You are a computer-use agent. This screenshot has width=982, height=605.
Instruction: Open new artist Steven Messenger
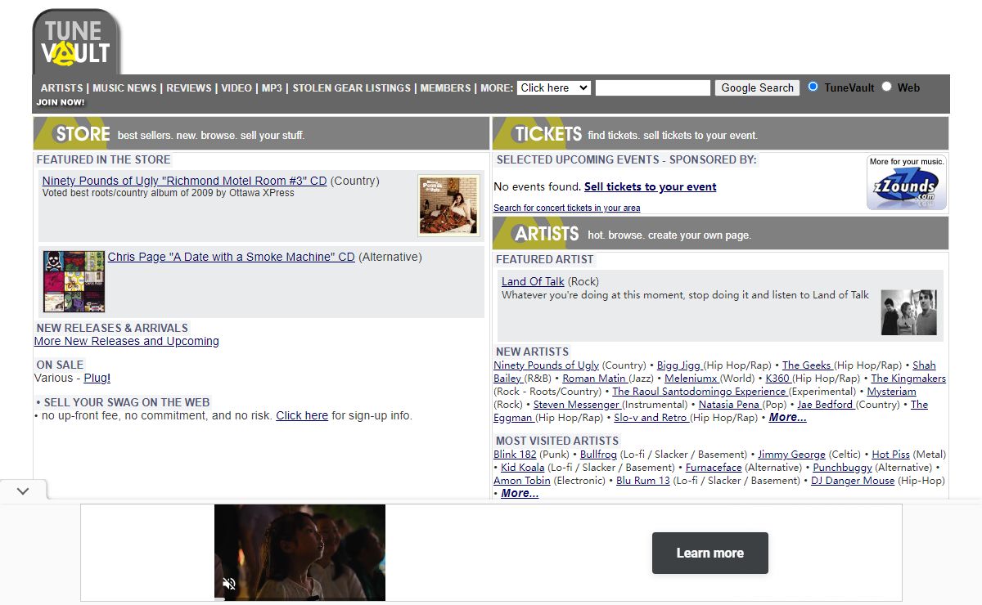click(x=578, y=405)
